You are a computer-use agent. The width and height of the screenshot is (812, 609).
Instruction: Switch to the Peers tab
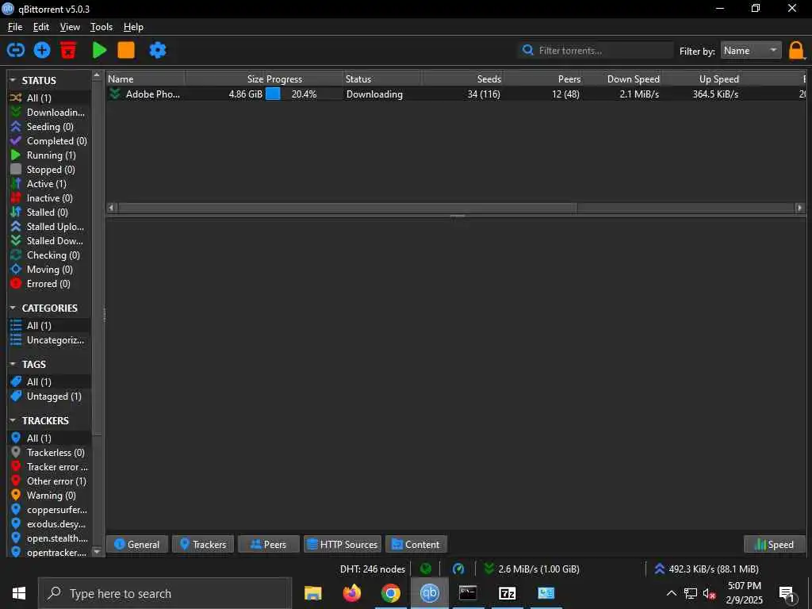268,544
